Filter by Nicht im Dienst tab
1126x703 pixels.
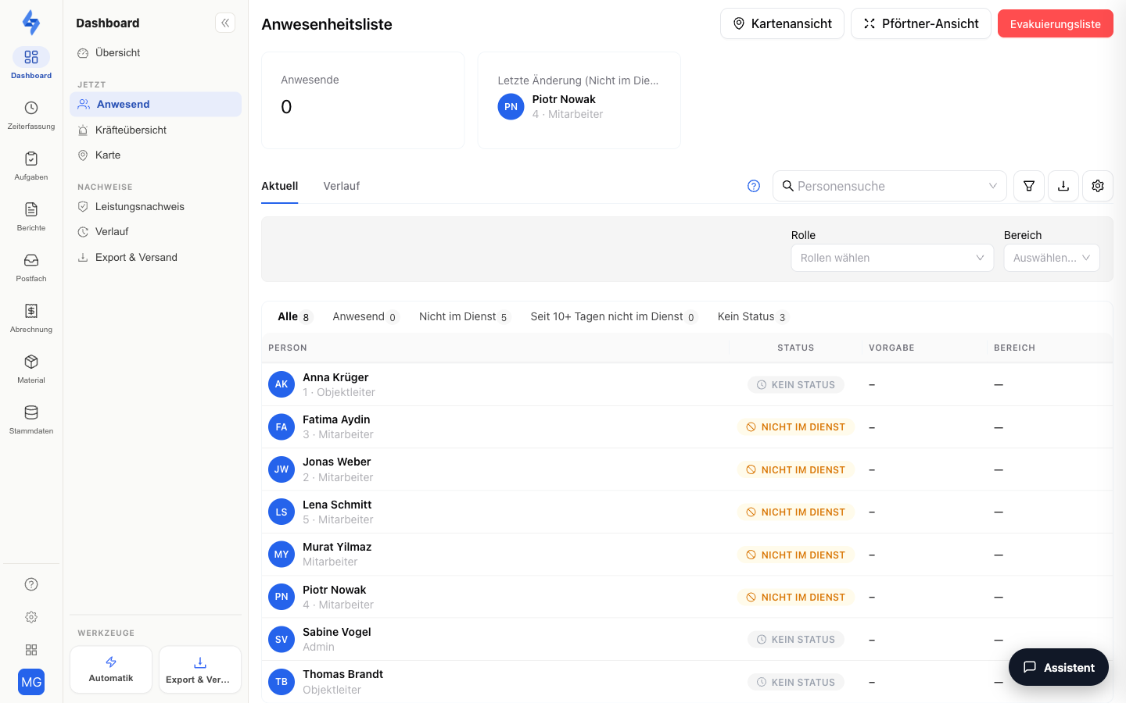[464, 316]
